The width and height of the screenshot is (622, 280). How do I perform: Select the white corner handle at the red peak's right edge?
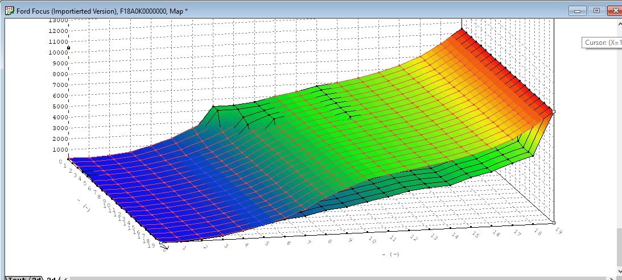554,112
